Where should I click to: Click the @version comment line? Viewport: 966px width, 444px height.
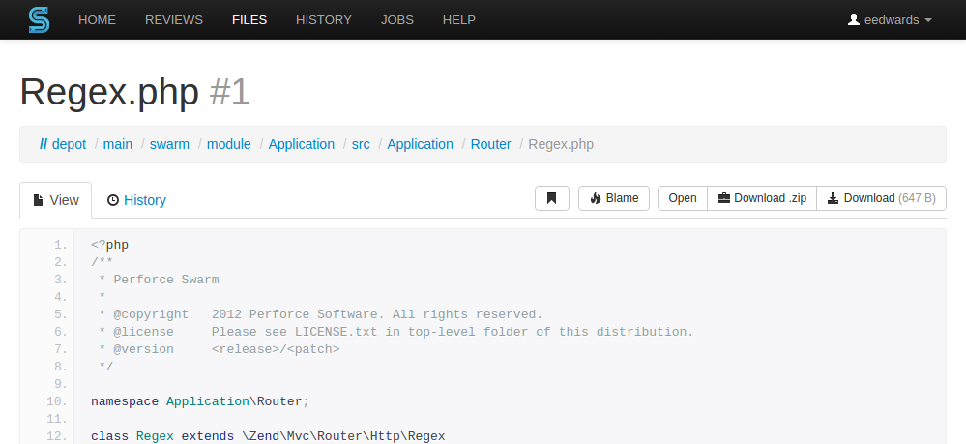pyautogui.click(x=219, y=349)
